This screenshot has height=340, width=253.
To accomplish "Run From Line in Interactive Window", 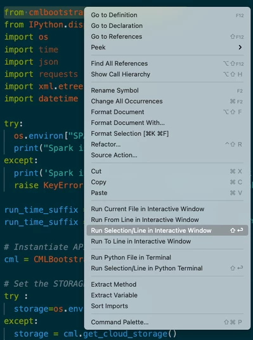I will point(167,219).
